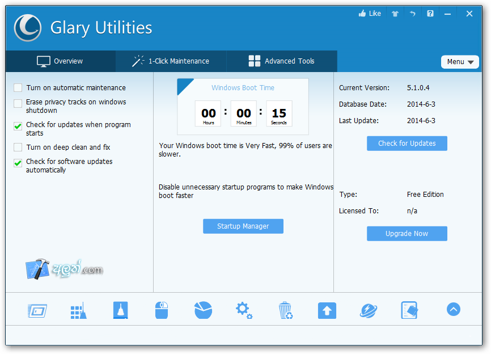Image resolution: width=491 pixels, height=354 pixels.
Task: Click the Database Date label
Action: tap(363, 104)
